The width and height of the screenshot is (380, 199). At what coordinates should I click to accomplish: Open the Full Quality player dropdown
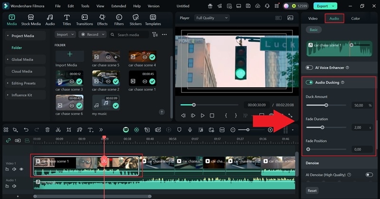click(211, 18)
